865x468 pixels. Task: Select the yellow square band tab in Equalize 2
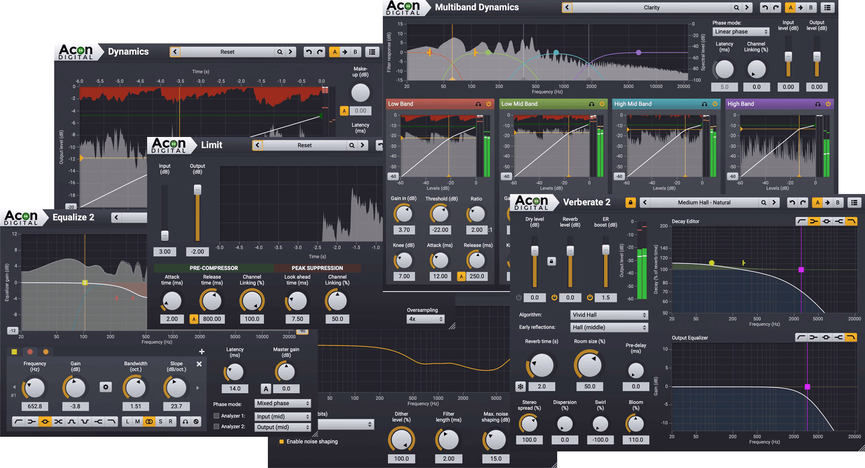pyautogui.click(x=14, y=351)
